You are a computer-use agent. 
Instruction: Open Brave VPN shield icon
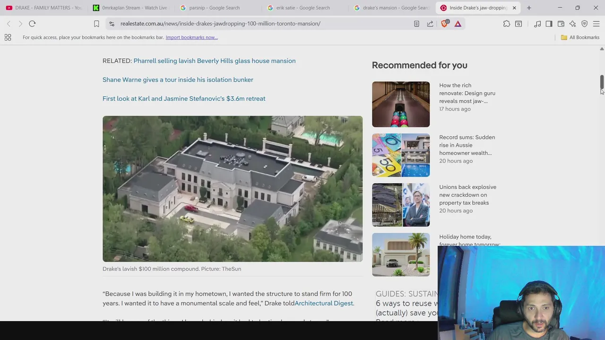pyautogui.click(x=585, y=24)
